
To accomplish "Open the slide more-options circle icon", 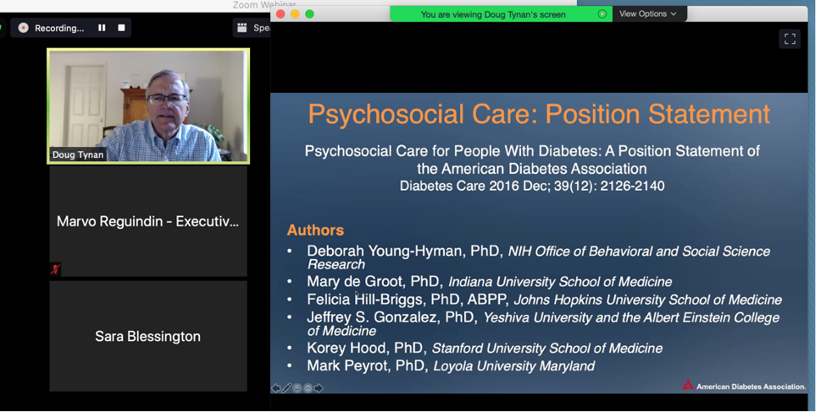I will 308,388.
